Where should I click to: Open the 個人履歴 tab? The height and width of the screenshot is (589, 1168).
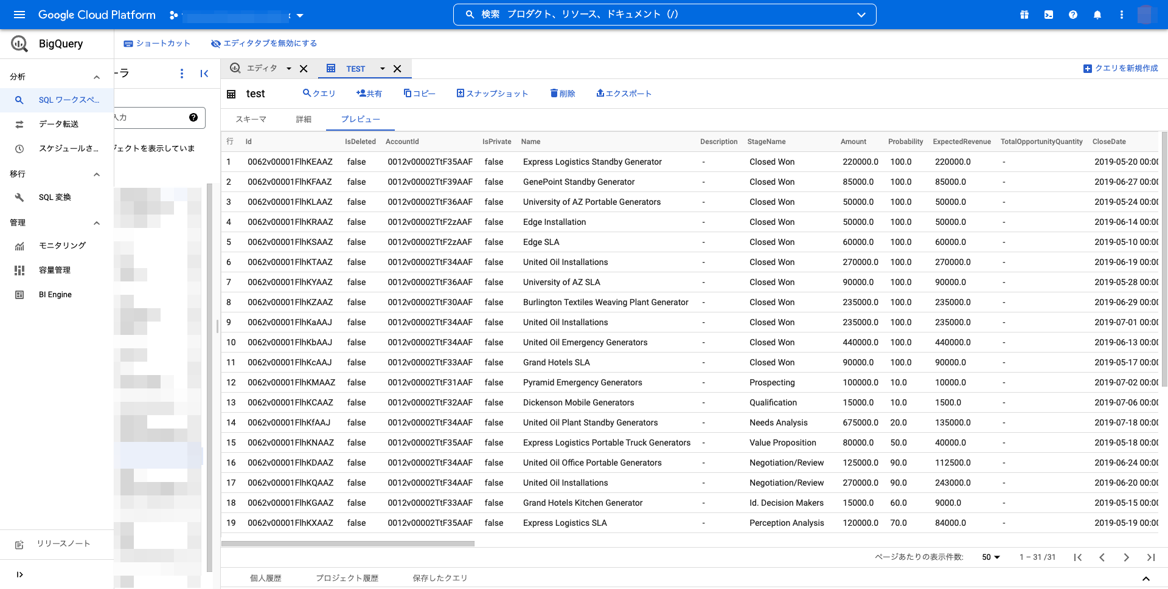tap(266, 578)
